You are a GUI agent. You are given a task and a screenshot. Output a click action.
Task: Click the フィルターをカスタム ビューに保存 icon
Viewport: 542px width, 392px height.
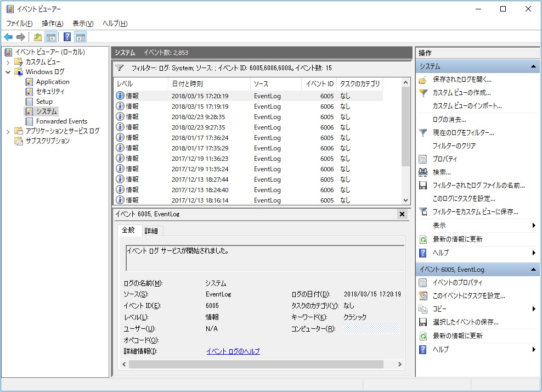423,212
